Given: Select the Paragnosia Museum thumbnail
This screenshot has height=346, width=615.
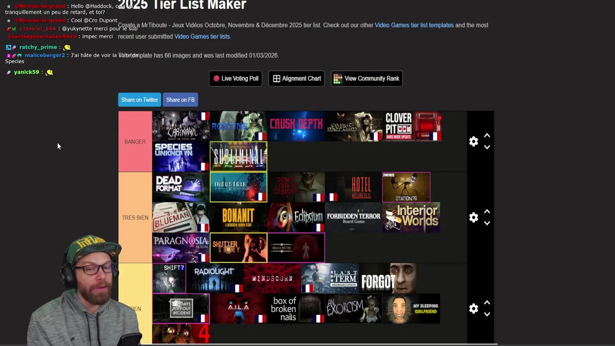Looking at the screenshot, I should click(x=181, y=247).
